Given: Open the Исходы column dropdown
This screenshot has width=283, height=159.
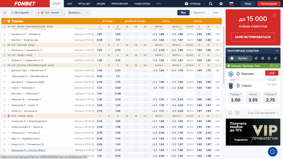Looking at the screenshot, I should pos(109,21).
